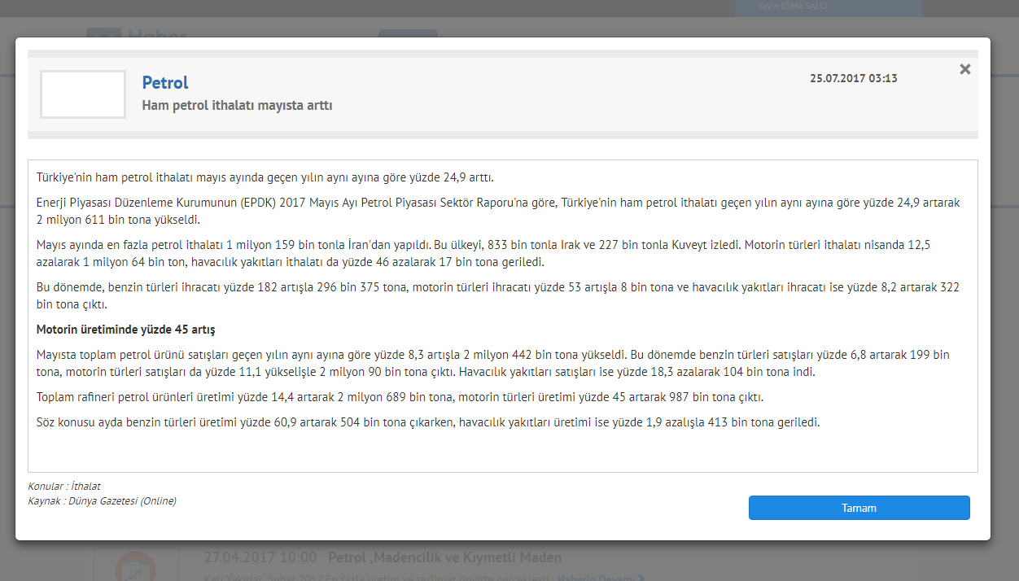
Task: Click the paragraph beginning 'Bu dönemde, benzin türleri ihracatı'
Action: 498,295
